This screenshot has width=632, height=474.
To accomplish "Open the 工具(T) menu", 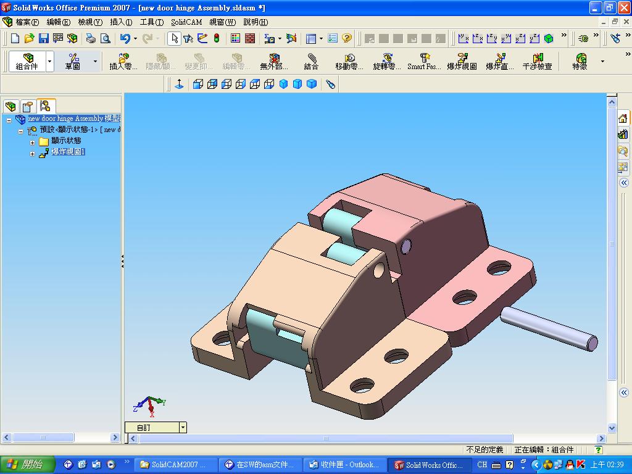I will (x=152, y=22).
